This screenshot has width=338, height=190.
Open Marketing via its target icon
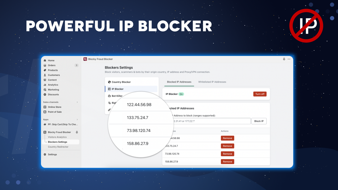[45, 90]
